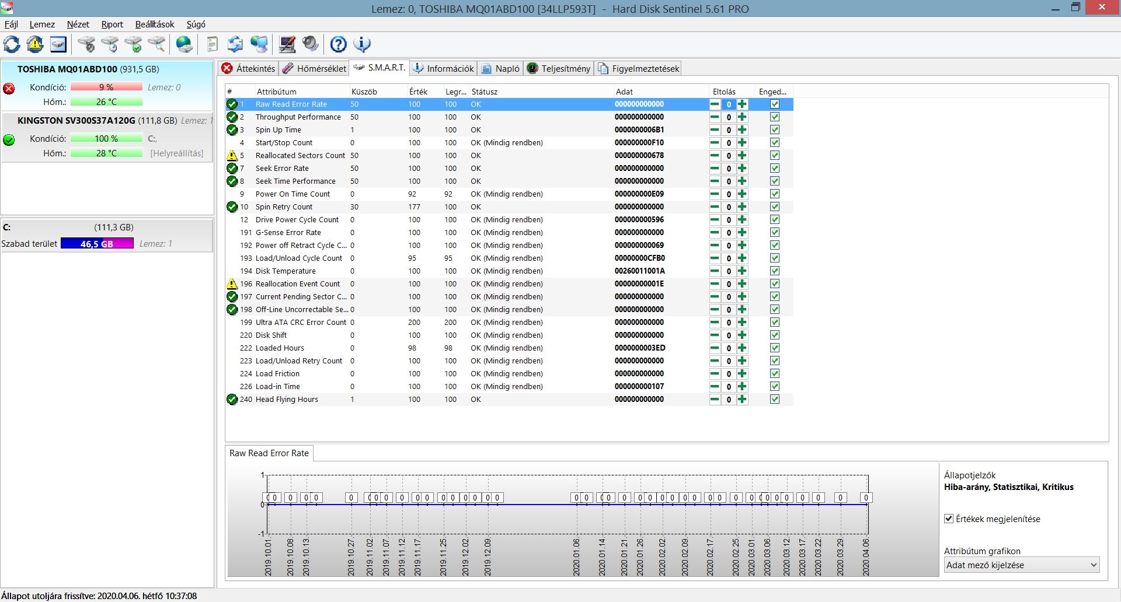
Task: Uncheck Értékek megjelenítése checkbox
Action: (949, 519)
